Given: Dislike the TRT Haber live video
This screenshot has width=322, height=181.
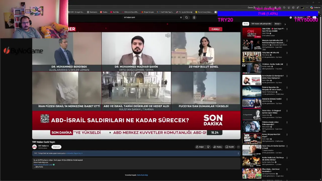Looking at the screenshot, I should (x=208, y=147).
